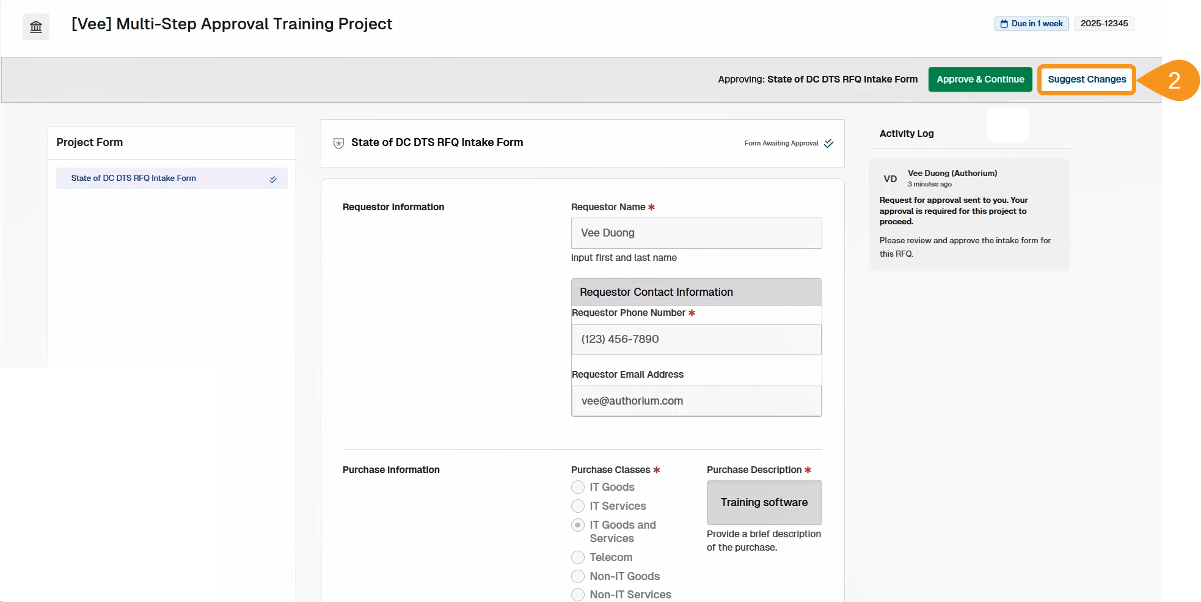Click the calendar icon in the Due in 1 week badge
Screen dimensions: 1201x602
click(x=1004, y=24)
